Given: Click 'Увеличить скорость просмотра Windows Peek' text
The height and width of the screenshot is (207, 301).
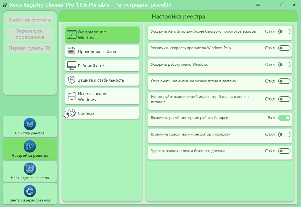Looking at the screenshot, I should 191,48.
